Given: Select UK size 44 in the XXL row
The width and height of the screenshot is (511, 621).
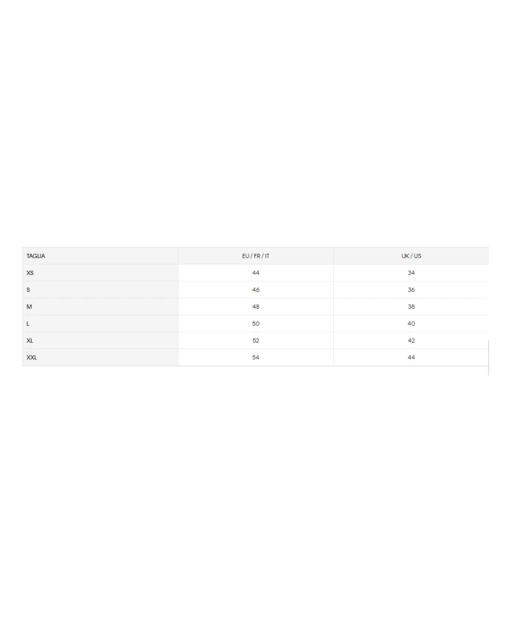Looking at the screenshot, I should (x=411, y=358).
